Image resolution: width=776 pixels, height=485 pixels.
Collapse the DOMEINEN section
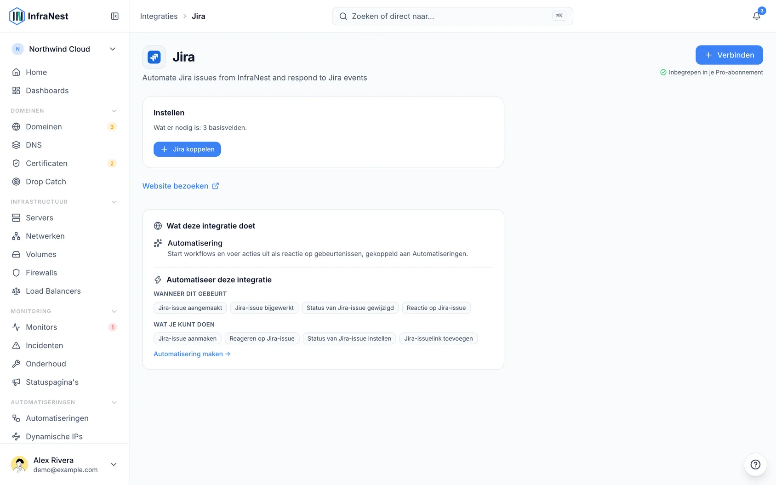[114, 111]
